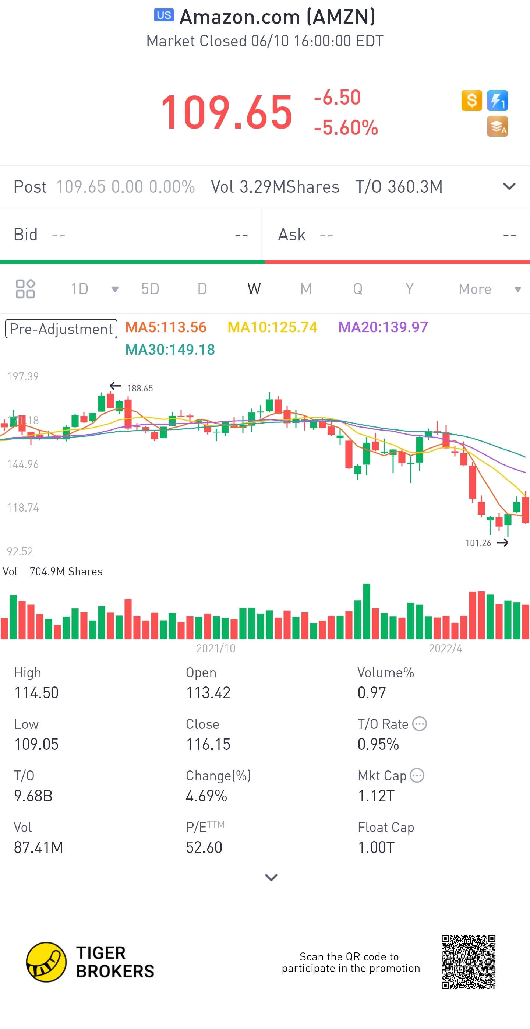Tap the post-market T/O 360.3M value
530x1029 pixels.
click(x=399, y=187)
